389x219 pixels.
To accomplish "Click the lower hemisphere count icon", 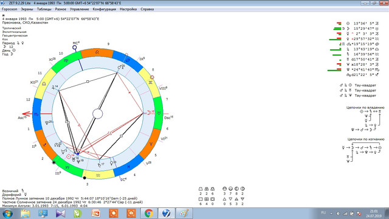I will pos(230,189).
